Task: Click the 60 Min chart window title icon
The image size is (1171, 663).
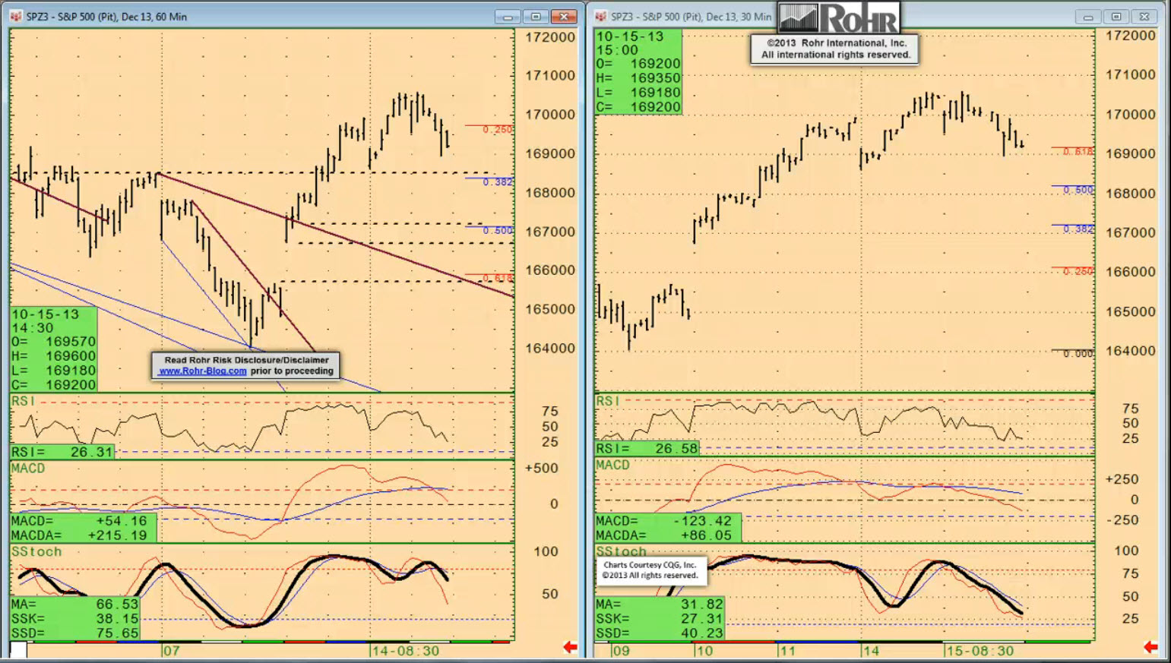Action: point(16,16)
